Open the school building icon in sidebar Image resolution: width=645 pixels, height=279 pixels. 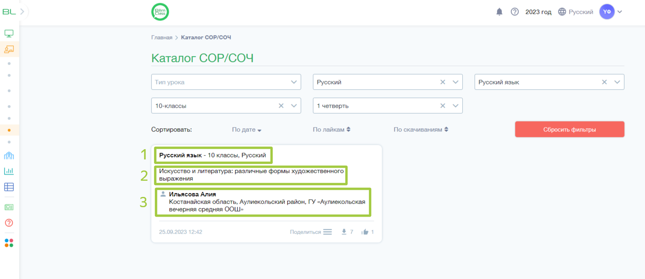click(x=9, y=155)
